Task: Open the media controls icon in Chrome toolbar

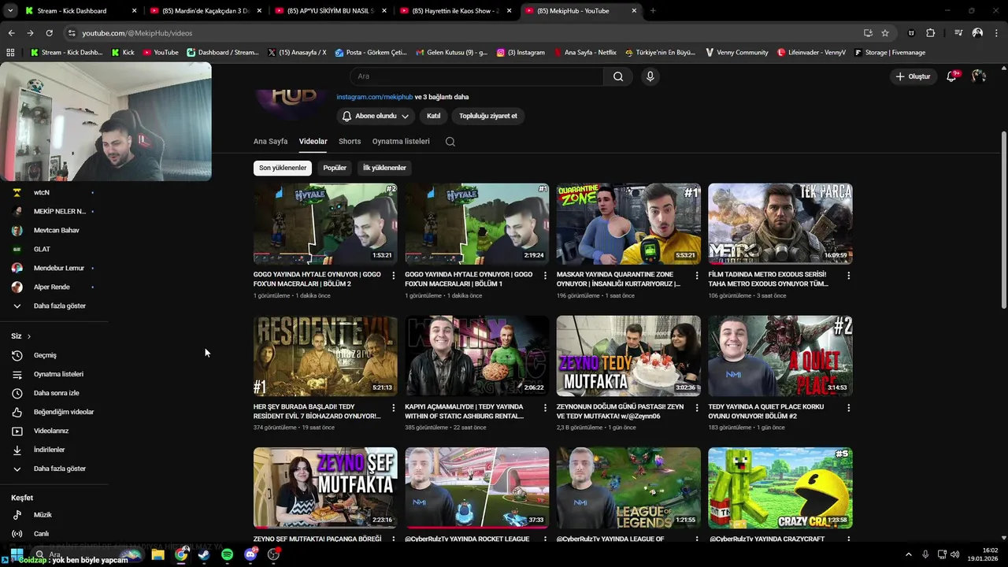Action: (x=958, y=33)
